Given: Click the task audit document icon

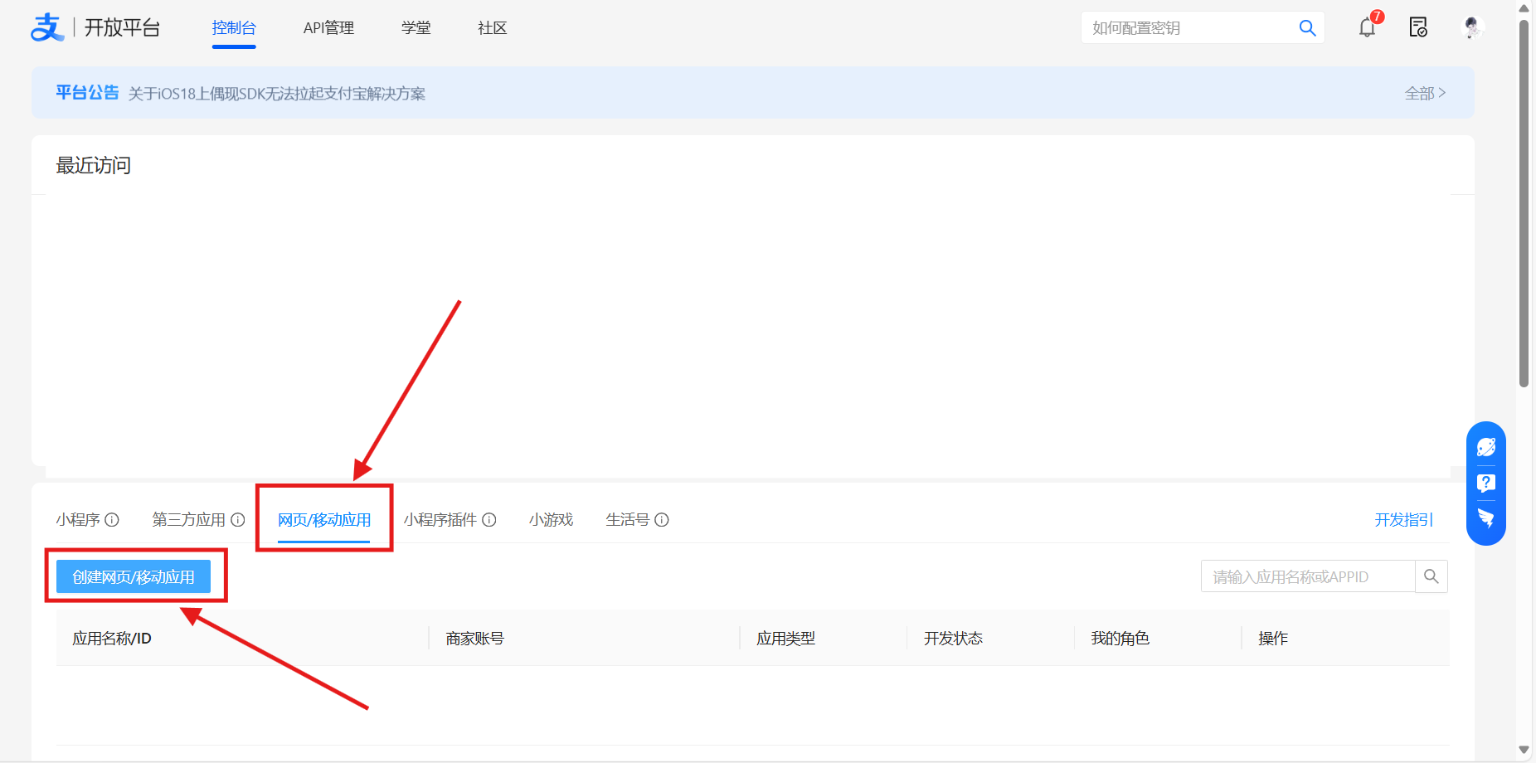Looking at the screenshot, I should [x=1418, y=27].
